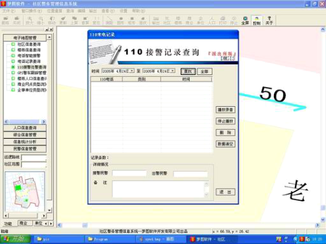Select the 放大 zoom-in toolbar icon
Screen dimensions: 326x244
pyautogui.click(x=29, y=20)
